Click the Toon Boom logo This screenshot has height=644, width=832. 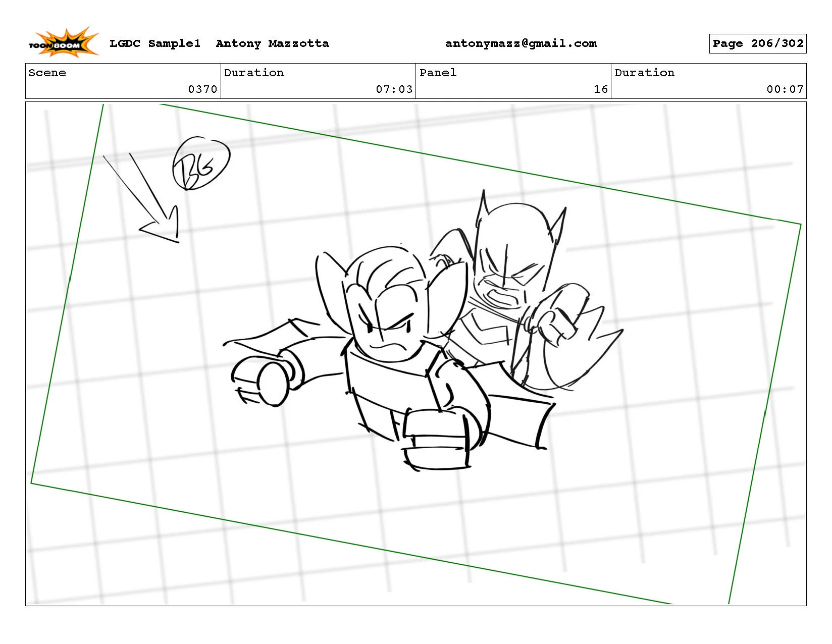pyautogui.click(x=63, y=42)
